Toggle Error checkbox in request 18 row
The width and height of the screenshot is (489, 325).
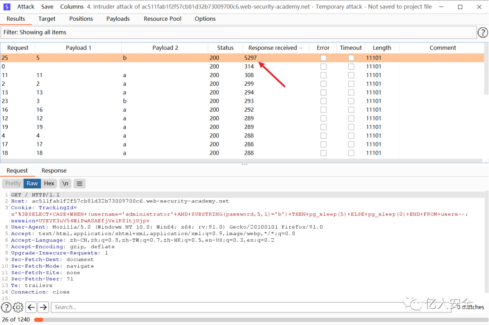tap(323, 153)
